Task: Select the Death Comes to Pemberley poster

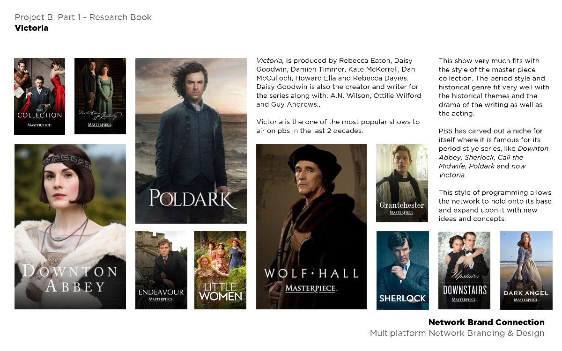Action: [x=100, y=96]
